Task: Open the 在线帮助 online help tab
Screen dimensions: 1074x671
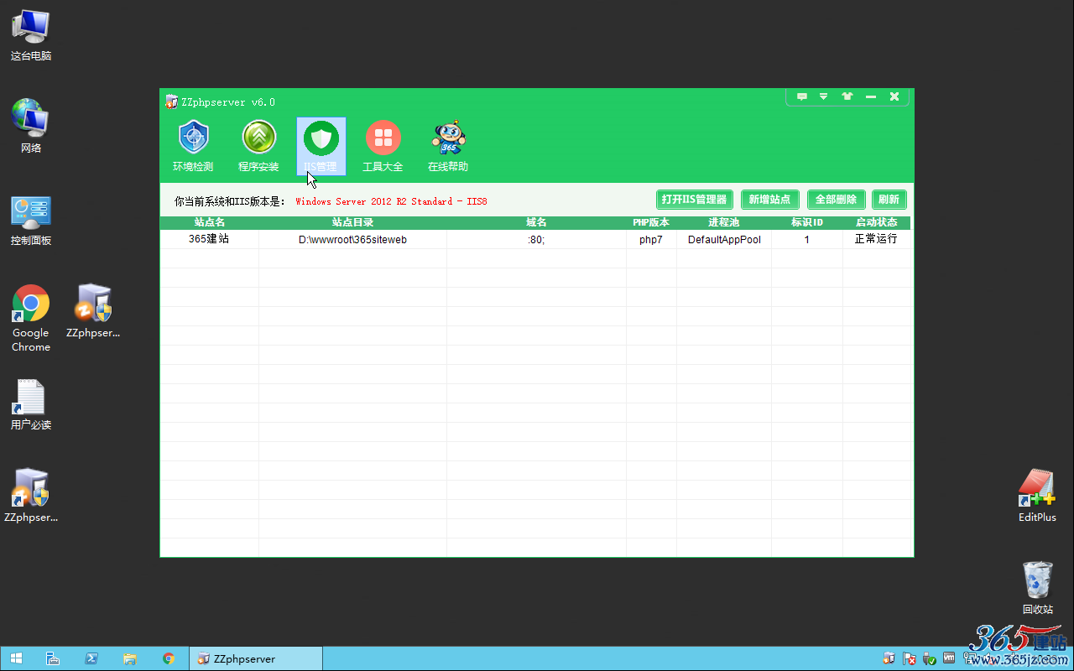Action: (x=448, y=146)
